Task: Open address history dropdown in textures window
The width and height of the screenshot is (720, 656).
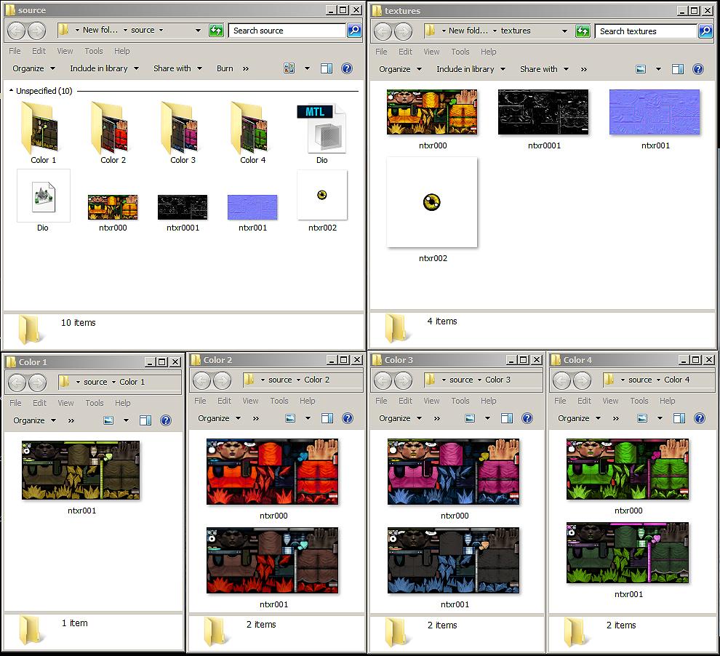Action: coord(564,31)
